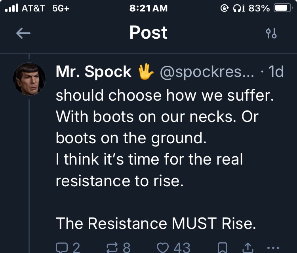Open the share arrow icon

click(247, 248)
